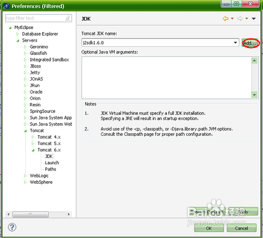Click the help question mark icon
Screen dimensions: 263x238
pyautogui.click(x=12, y=227)
